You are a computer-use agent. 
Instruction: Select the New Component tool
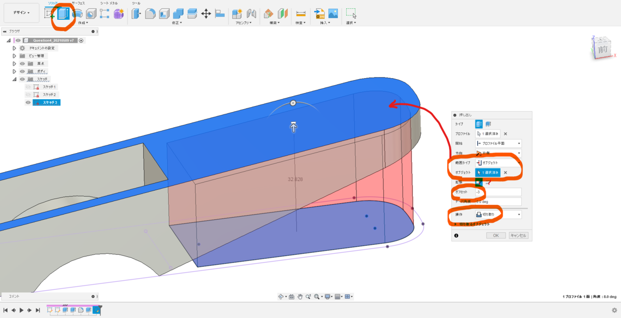238,14
